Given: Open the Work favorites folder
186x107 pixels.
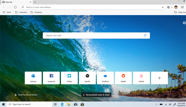Looking at the screenshot, I should [7, 12].
